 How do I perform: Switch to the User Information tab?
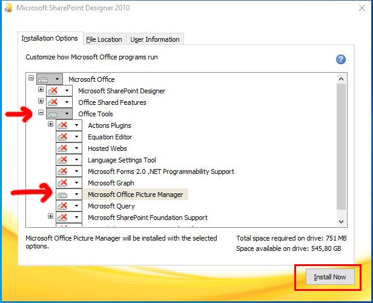(155, 39)
